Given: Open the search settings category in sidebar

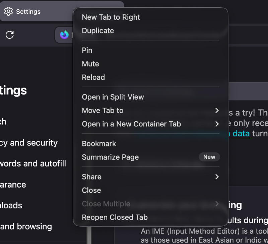Looking at the screenshot, I should (3, 122).
